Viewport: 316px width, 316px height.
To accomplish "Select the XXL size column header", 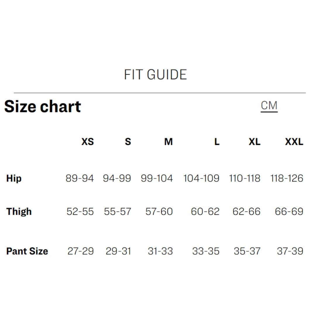I will [294, 142].
